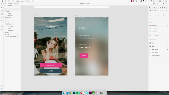The width and height of the screenshot is (169, 95).
Task: Click the Add boolean operation icon
Action: [161, 11]
